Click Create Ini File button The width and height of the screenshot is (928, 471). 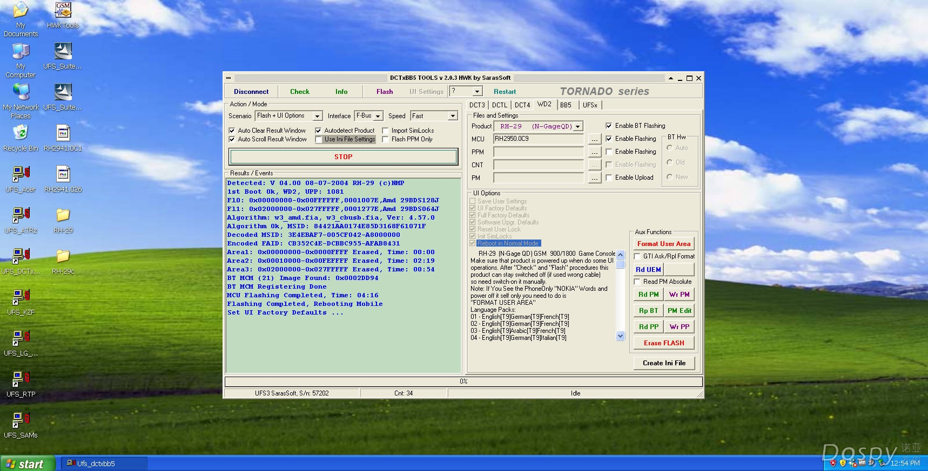coord(664,363)
